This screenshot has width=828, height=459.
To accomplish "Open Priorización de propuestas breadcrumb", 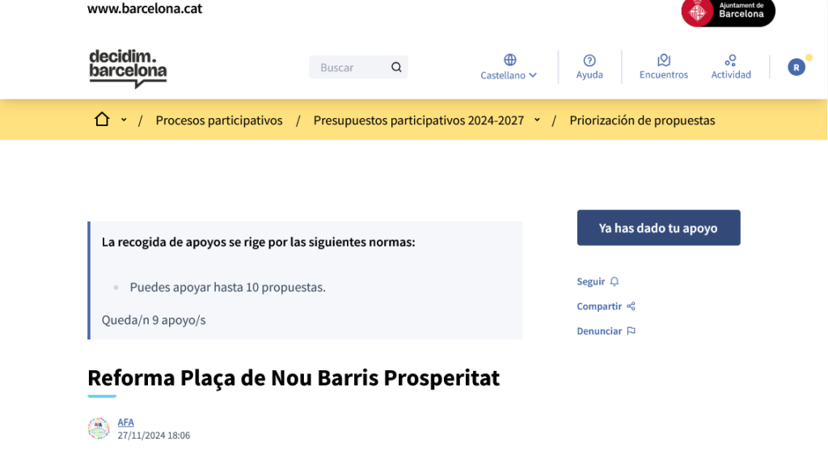I will pos(642,120).
